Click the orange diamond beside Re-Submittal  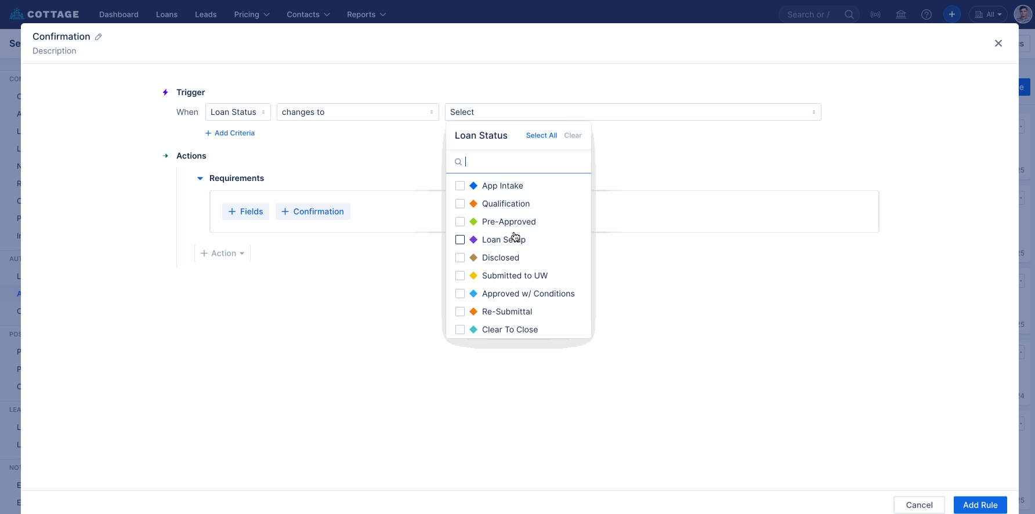(x=473, y=312)
